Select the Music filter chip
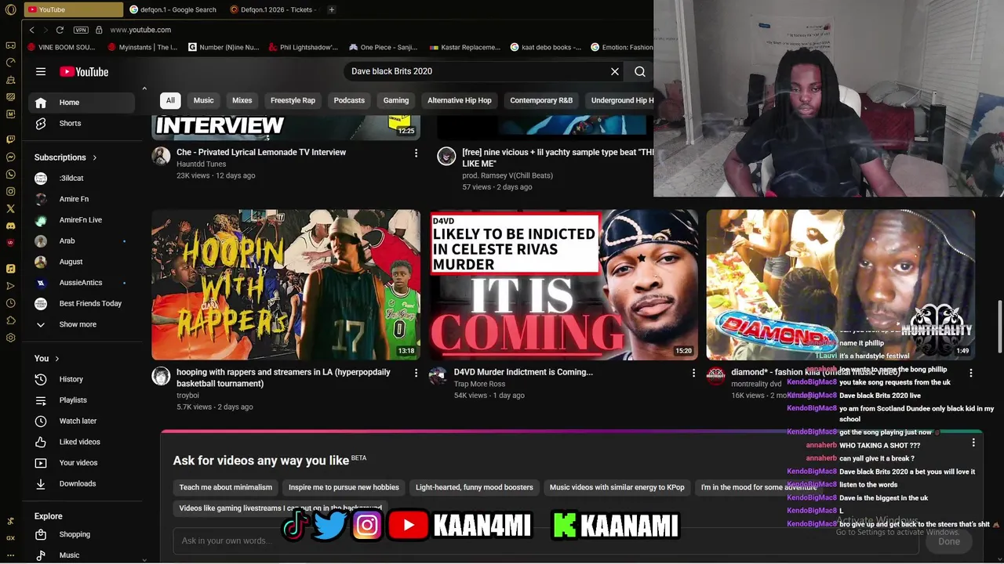 tap(204, 100)
